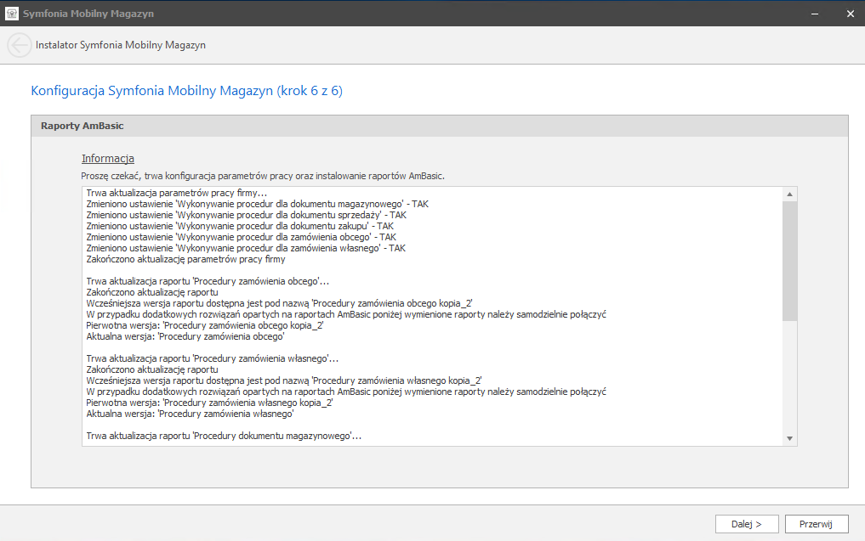Abort installation with the Przerwij button

point(816,524)
